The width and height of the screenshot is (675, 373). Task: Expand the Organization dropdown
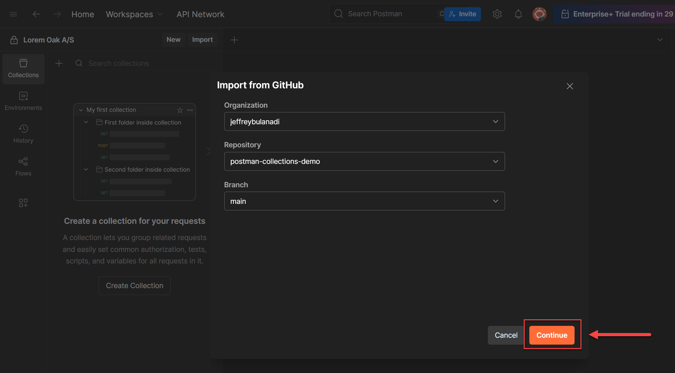tap(364, 121)
